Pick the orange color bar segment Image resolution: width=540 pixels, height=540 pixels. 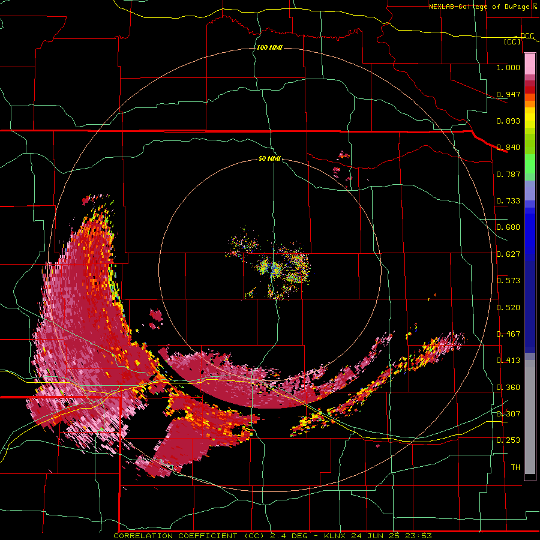click(x=530, y=104)
